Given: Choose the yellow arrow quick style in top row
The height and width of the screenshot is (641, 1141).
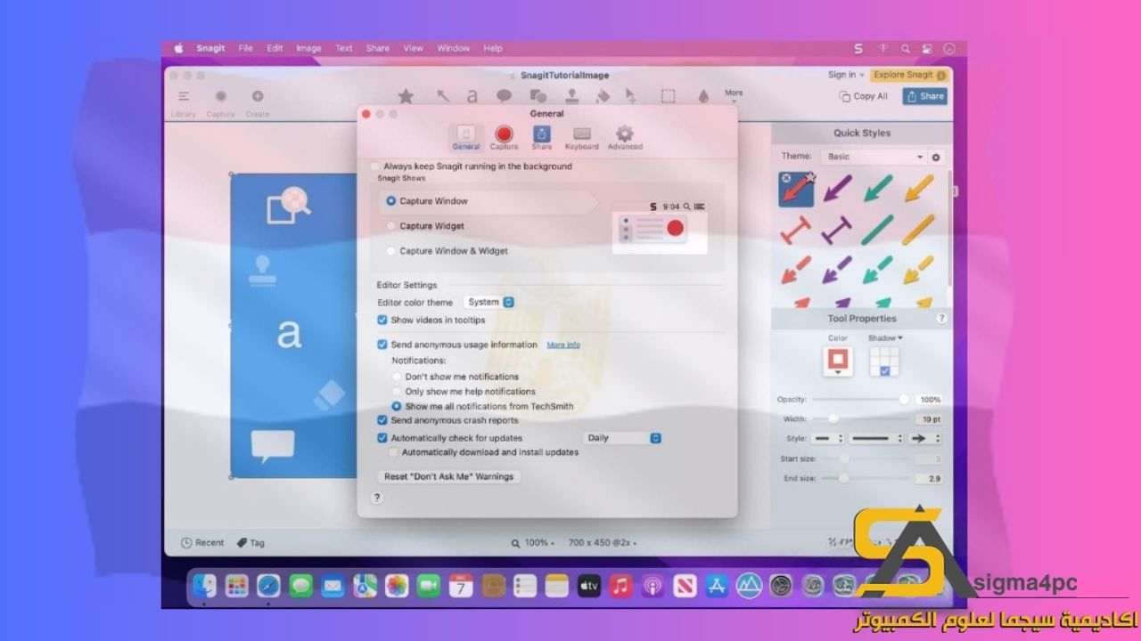Looking at the screenshot, I should click(918, 189).
